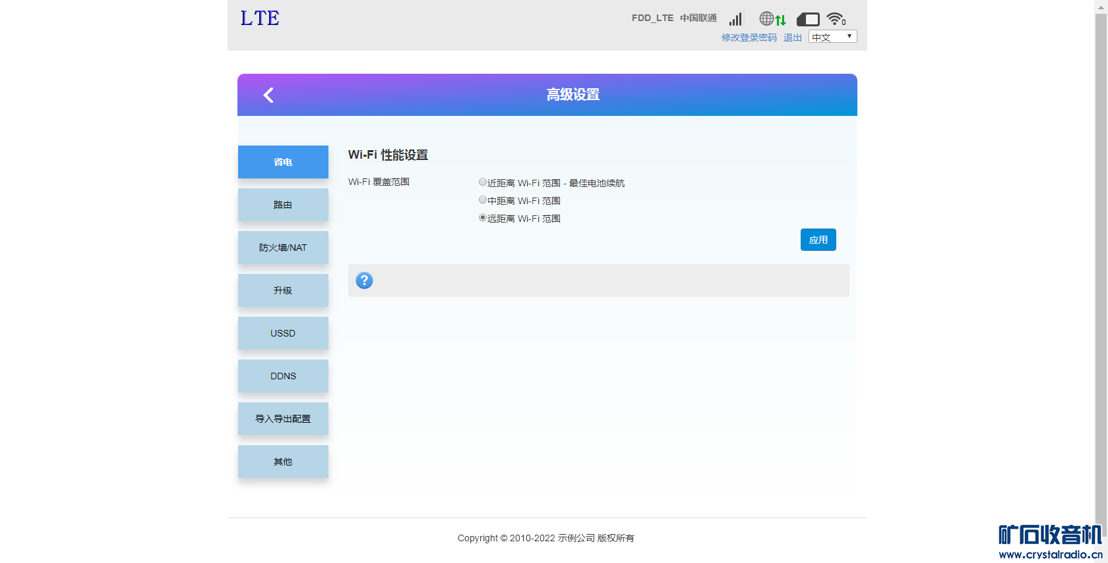Click the battery status icon
The height and width of the screenshot is (563, 1108).
(x=808, y=19)
